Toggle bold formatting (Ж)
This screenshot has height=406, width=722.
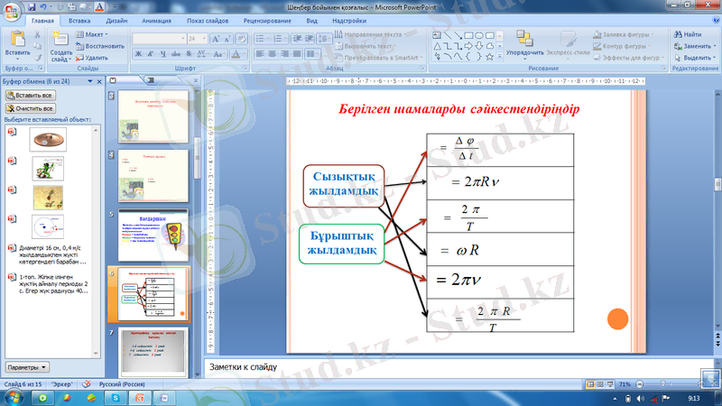(x=139, y=54)
